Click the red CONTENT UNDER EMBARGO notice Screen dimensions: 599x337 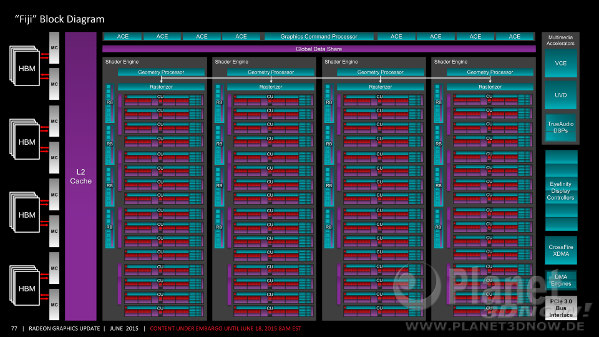tap(225, 328)
